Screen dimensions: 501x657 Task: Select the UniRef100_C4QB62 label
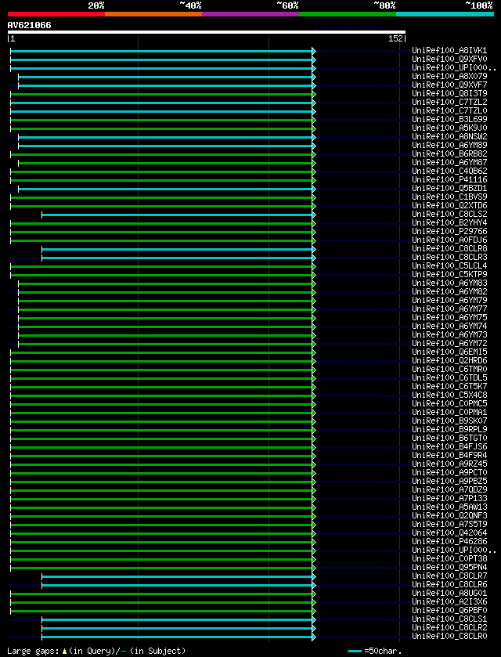[x=450, y=171]
